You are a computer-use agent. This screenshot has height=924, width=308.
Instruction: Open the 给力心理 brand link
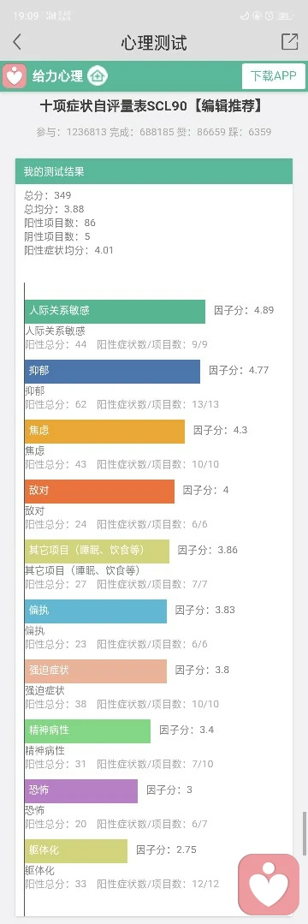(x=57, y=76)
